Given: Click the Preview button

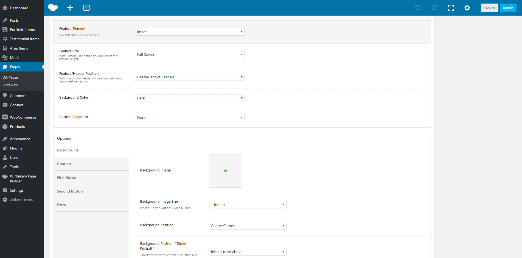Looking at the screenshot, I should point(490,8).
